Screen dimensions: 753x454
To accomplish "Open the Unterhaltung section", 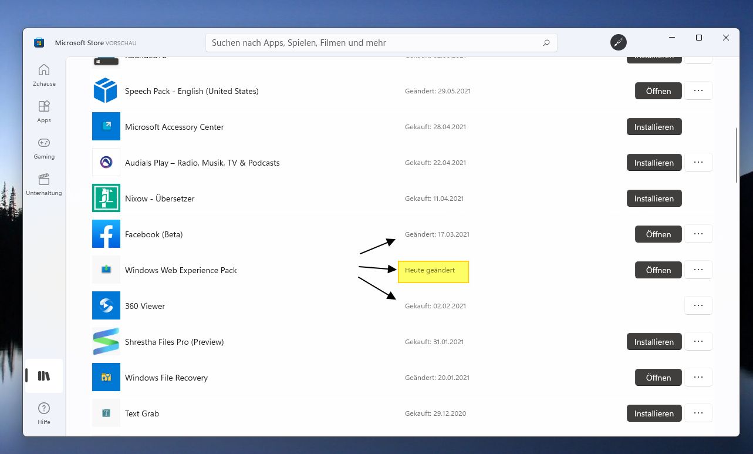I will pyautogui.click(x=44, y=184).
